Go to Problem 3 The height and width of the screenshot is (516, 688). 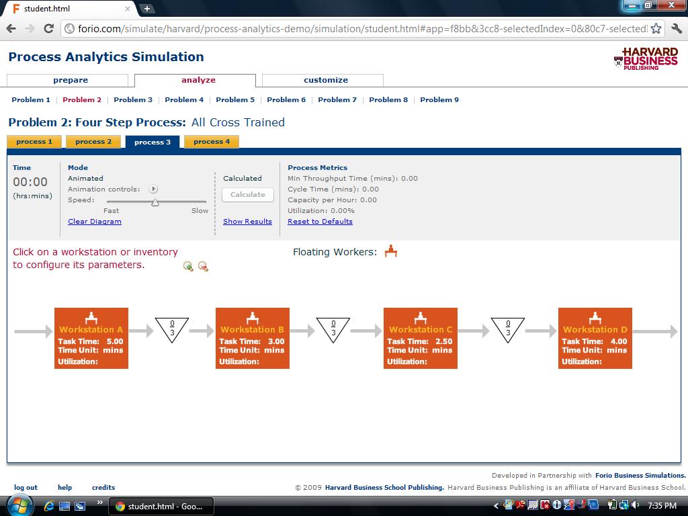(x=133, y=99)
